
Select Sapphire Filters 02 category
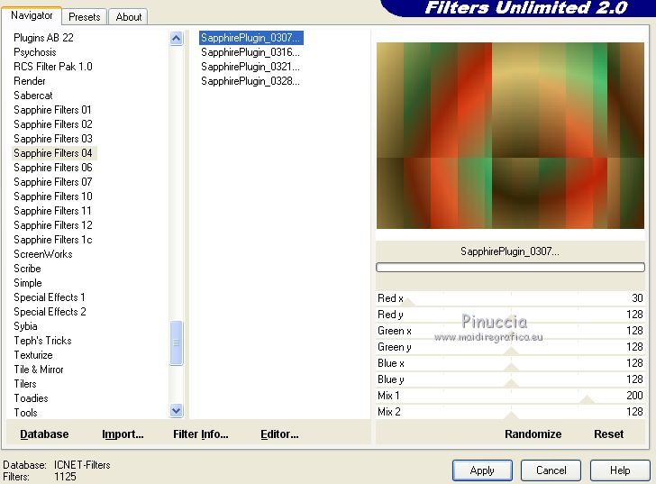tap(52, 124)
